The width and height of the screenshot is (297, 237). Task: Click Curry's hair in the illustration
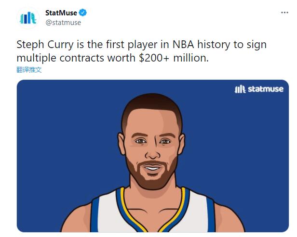coord(151,106)
